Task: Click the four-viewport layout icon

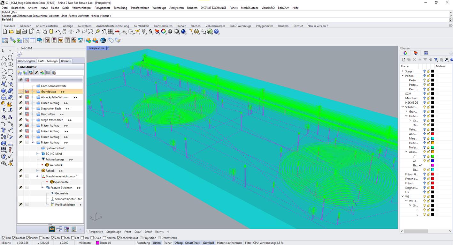Action: [111, 32]
